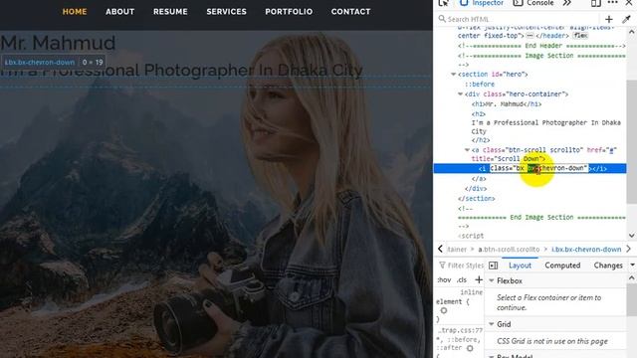The height and width of the screenshot is (358, 637).
Task: Click selected i class bx-chevron-down row
Action: pos(530,168)
